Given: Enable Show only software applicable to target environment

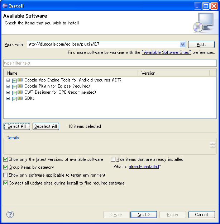Looking at the screenshot, I should (6, 175).
